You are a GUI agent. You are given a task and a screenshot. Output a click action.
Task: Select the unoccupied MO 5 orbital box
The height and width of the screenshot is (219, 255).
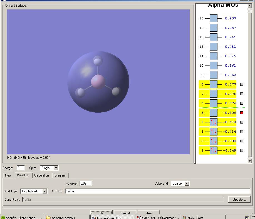[x=213, y=113]
